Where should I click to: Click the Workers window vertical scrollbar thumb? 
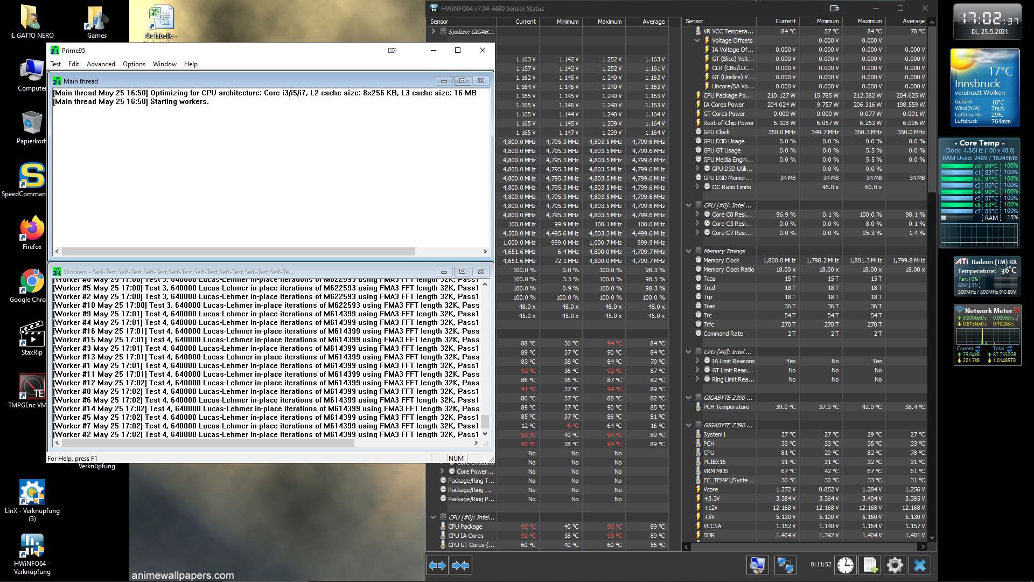coord(485,421)
